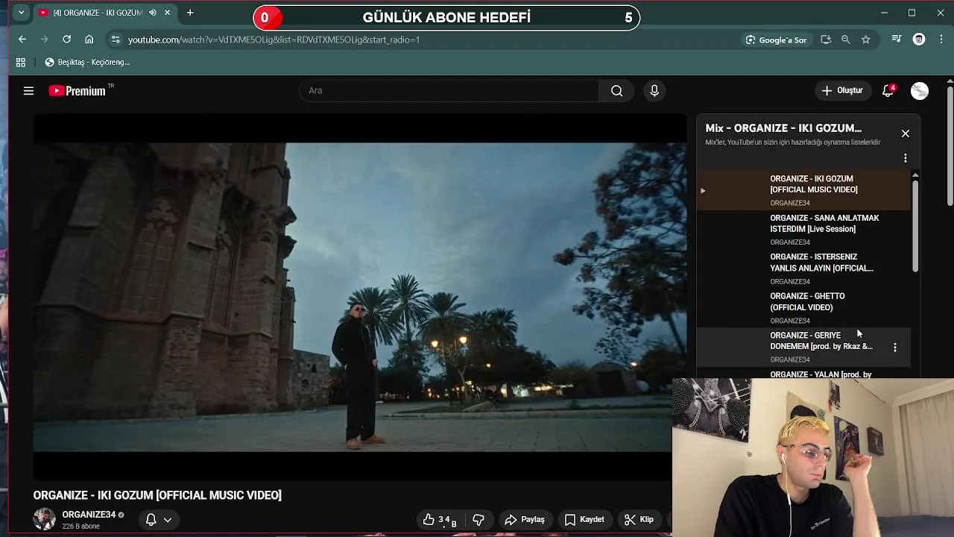View site information for youtube.com
The width and height of the screenshot is (954, 537).
(115, 40)
